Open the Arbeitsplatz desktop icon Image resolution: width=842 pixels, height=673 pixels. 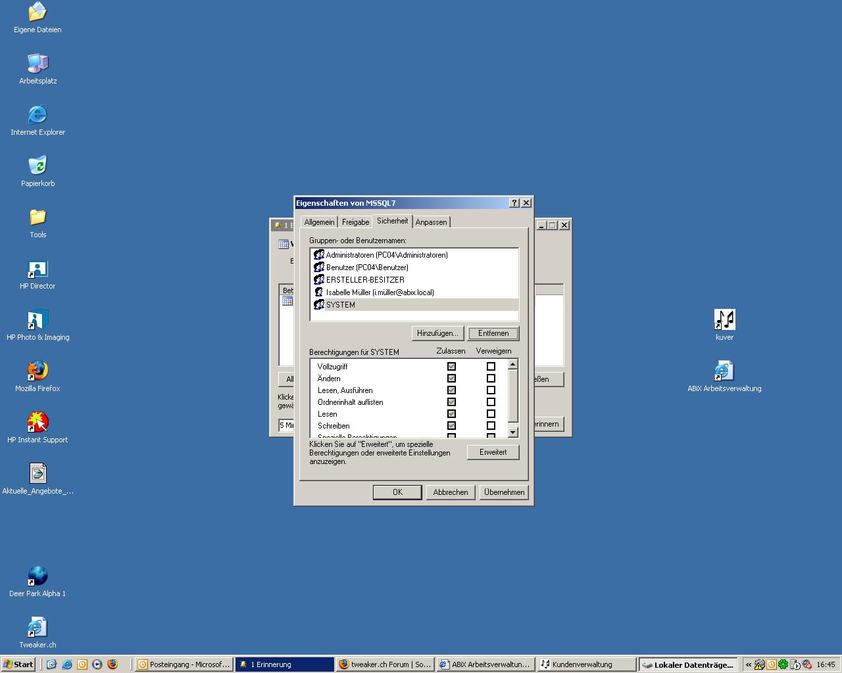(37, 64)
